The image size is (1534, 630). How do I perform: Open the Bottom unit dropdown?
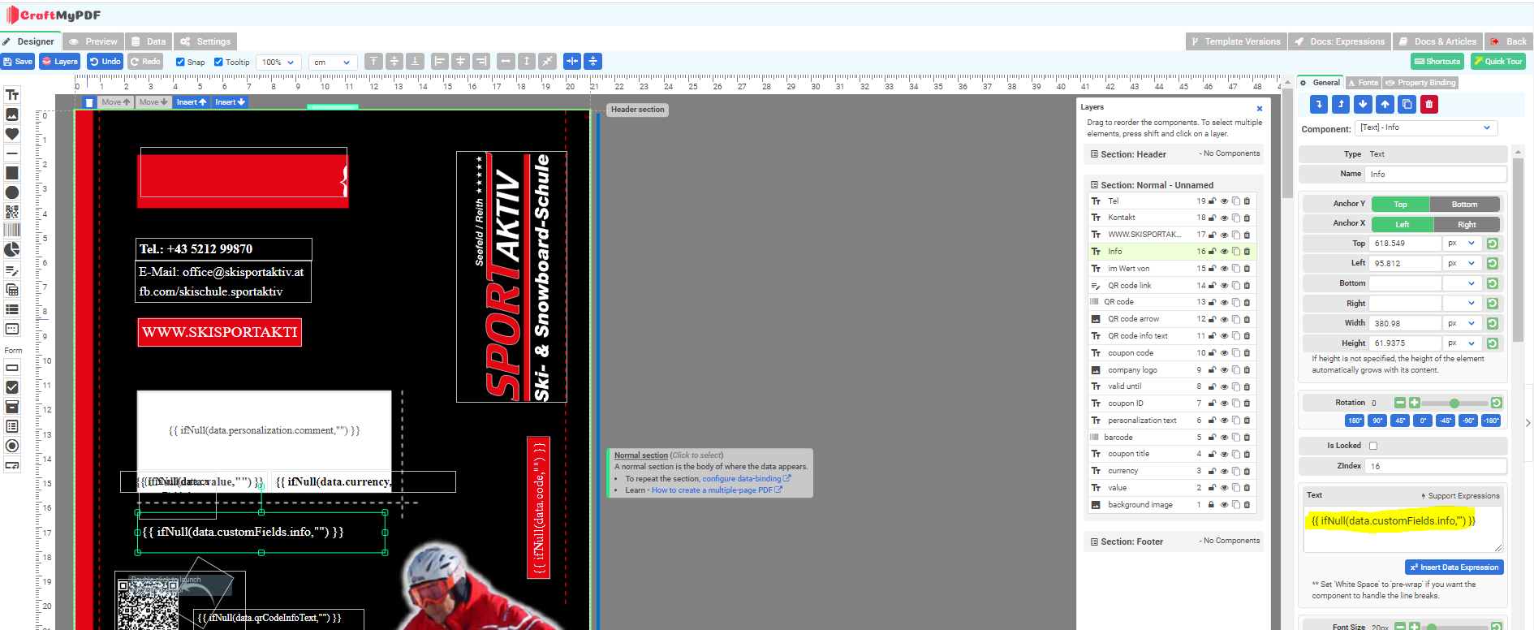pos(1463,283)
